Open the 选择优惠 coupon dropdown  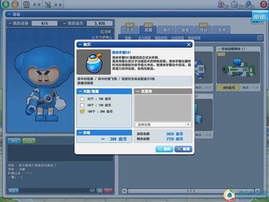pyautogui.click(x=163, y=125)
